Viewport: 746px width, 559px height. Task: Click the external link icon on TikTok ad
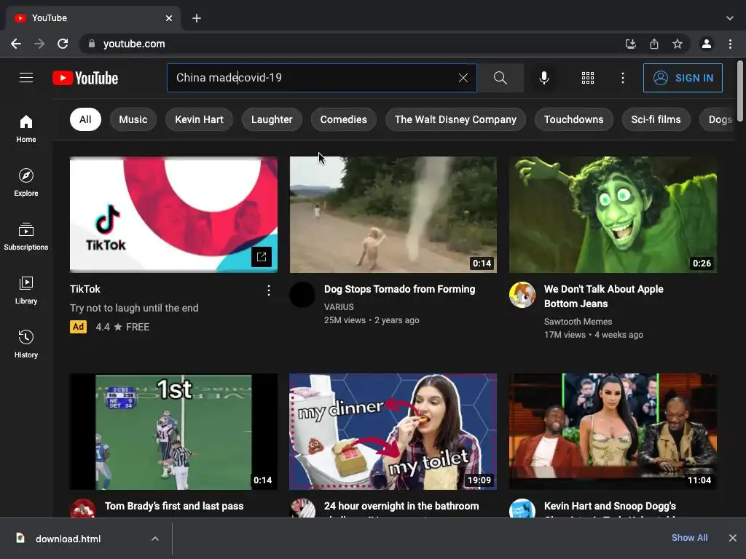click(262, 257)
